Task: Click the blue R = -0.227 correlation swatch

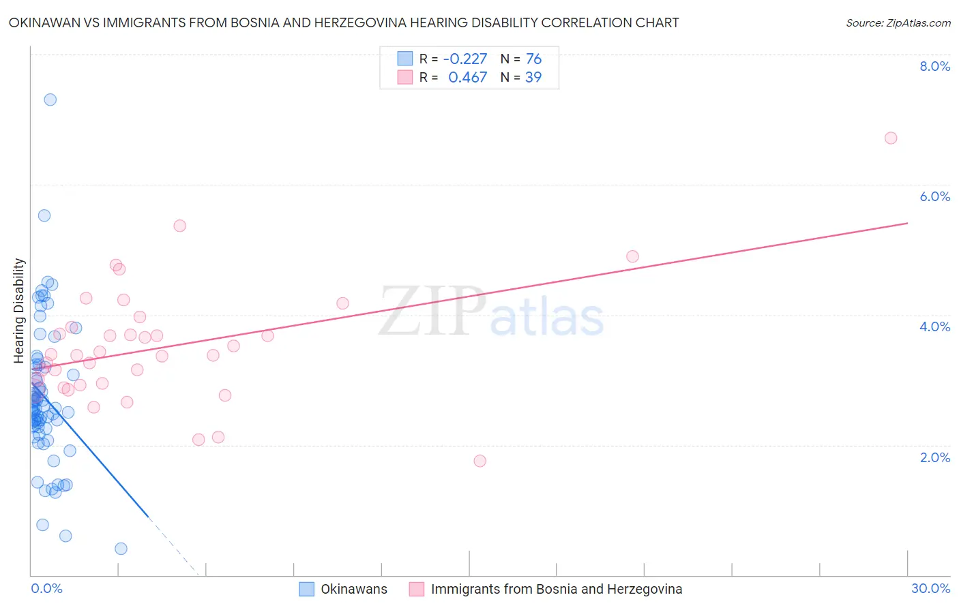Action: pos(405,59)
